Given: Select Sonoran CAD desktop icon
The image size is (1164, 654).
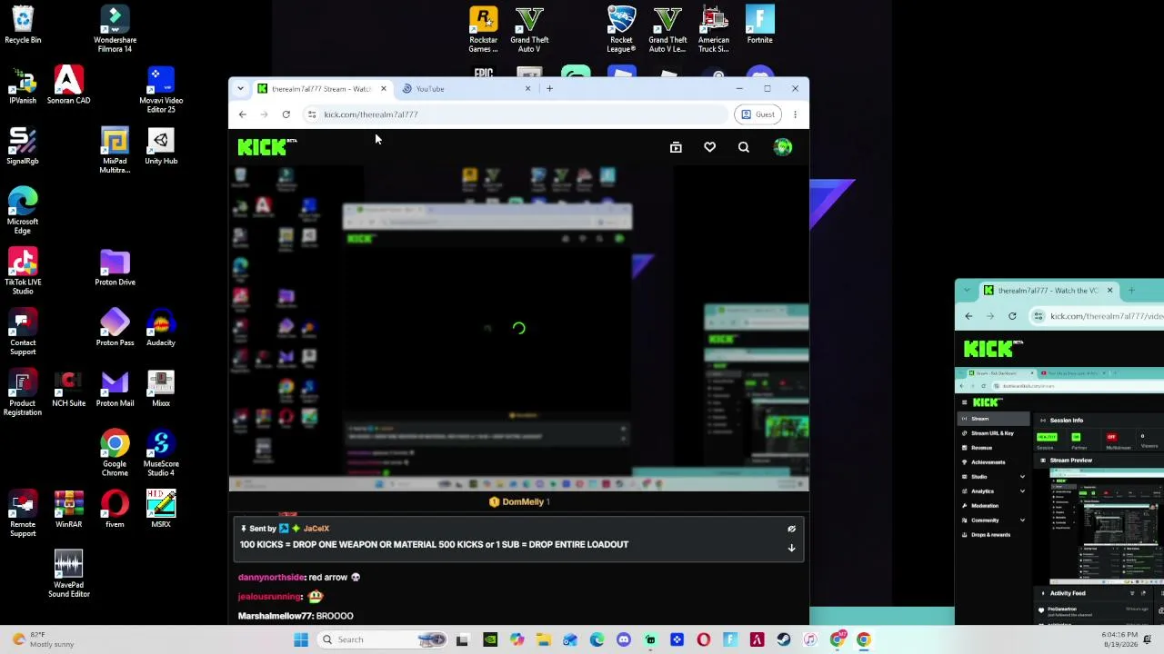Looking at the screenshot, I should point(68,86).
